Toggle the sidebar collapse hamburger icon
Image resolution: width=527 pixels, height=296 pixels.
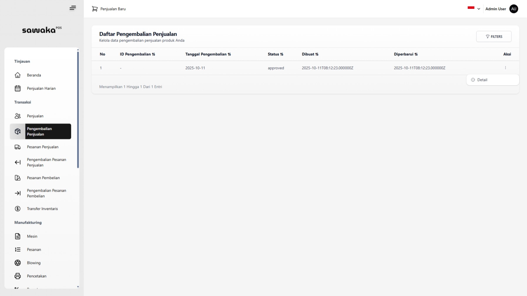[73, 8]
